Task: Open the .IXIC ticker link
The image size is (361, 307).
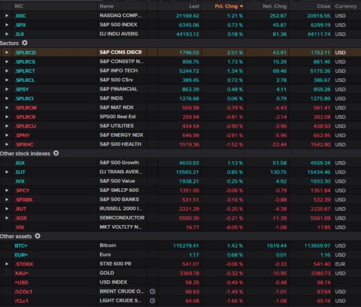Action: click(x=20, y=16)
